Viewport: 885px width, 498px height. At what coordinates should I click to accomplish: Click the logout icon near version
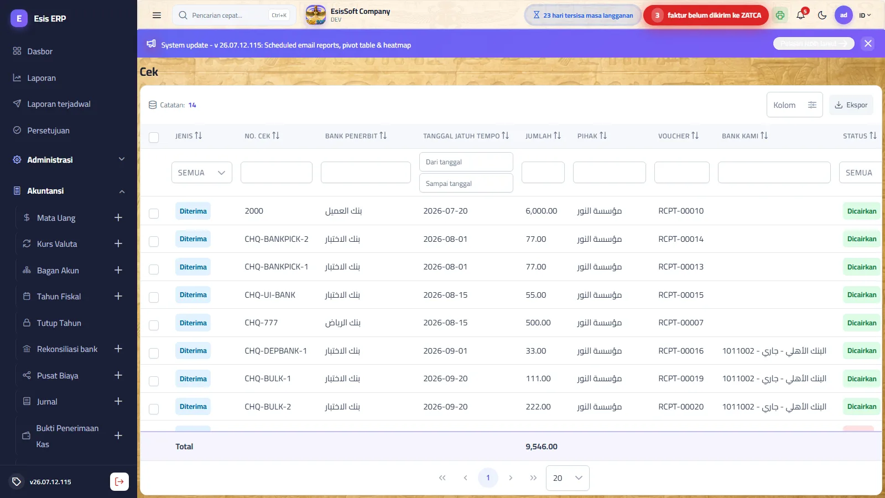[119, 482]
